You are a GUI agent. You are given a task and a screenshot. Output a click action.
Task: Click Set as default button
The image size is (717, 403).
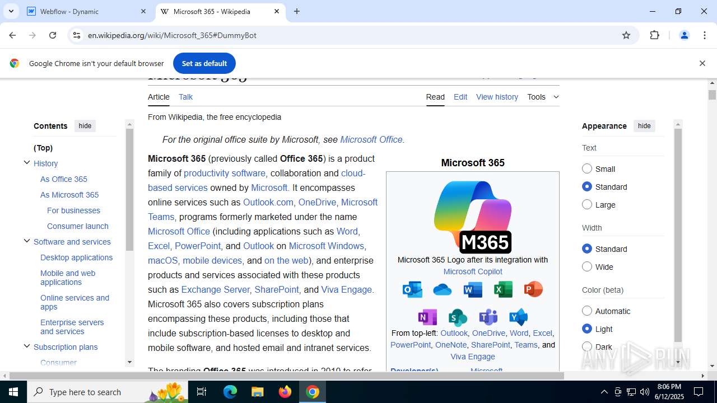(x=204, y=63)
